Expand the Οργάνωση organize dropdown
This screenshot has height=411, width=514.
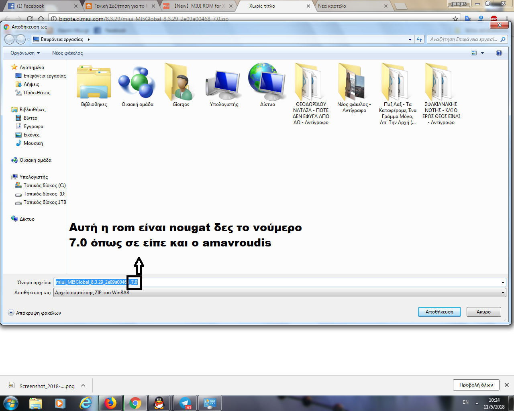point(25,53)
